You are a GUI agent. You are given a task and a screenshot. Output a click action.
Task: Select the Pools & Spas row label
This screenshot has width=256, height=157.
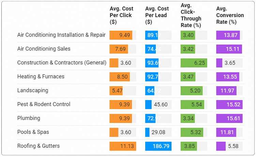34,132
